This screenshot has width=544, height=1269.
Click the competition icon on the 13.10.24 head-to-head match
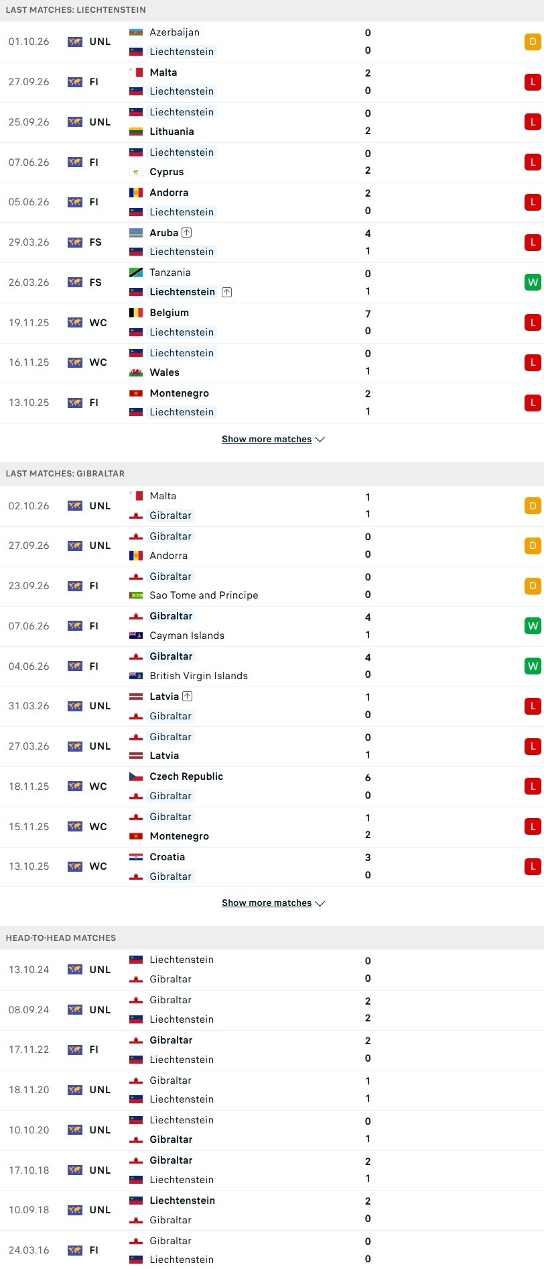click(75, 970)
